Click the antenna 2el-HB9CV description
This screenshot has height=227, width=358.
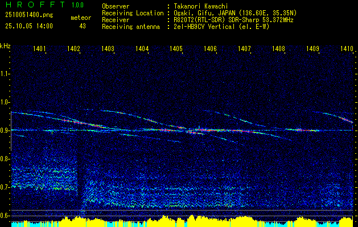pos(221,27)
